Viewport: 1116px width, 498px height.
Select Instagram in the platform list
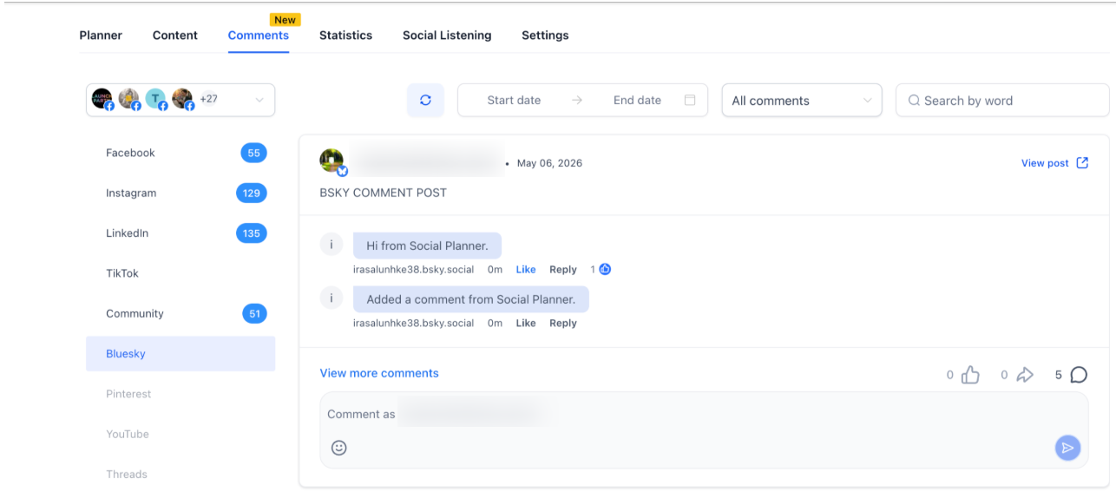coord(181,193)
